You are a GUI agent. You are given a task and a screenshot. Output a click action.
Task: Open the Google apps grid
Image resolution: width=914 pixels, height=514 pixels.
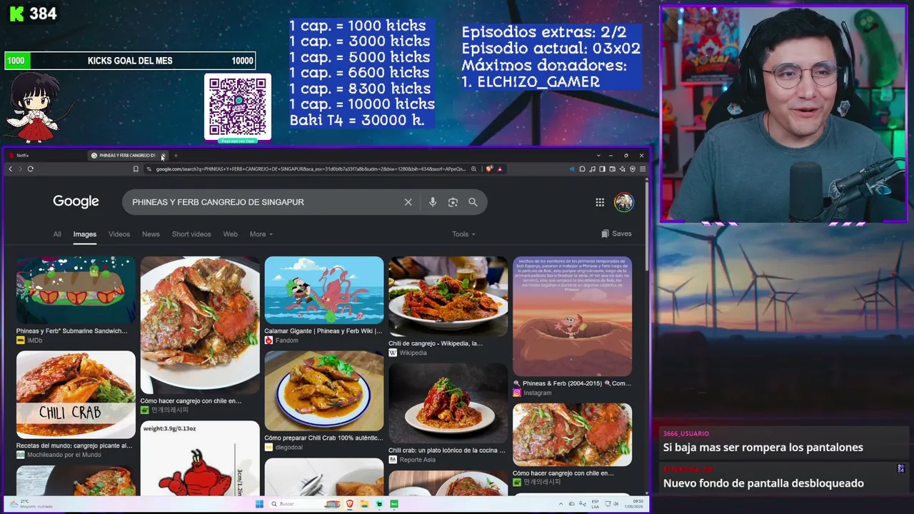pos(600,202)
